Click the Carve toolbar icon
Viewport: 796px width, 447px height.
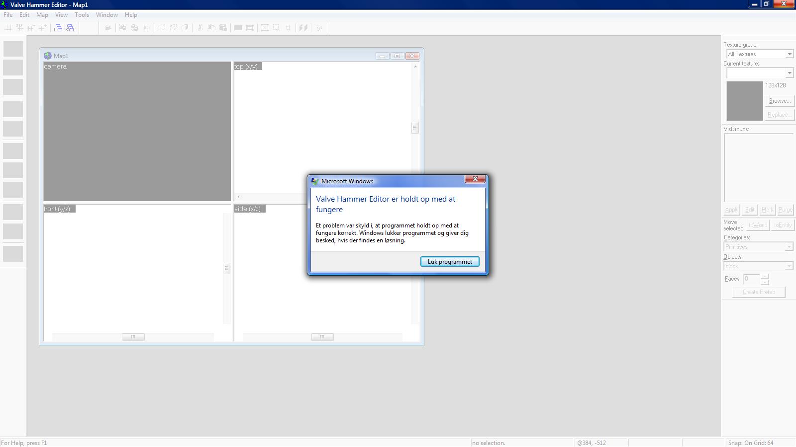[x=107, y=28]
